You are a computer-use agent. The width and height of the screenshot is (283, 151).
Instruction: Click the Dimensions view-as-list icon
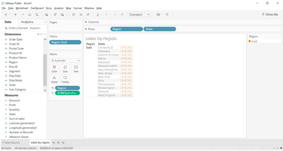(x=38, y=34)
